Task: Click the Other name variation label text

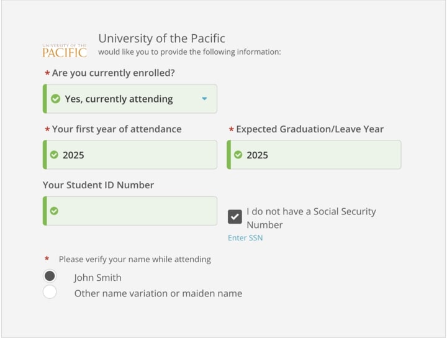Action: pos(158,293)
